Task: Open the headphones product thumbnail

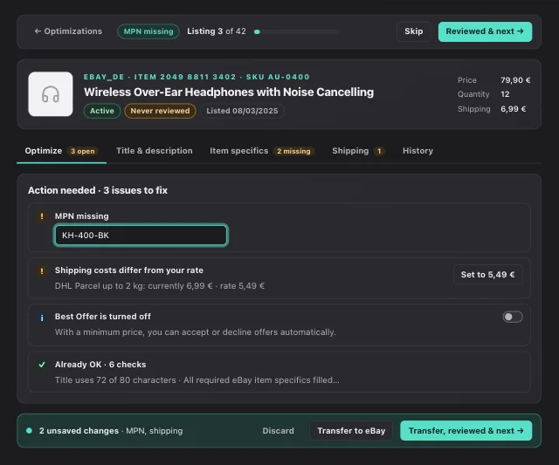Action: [51, 94]
